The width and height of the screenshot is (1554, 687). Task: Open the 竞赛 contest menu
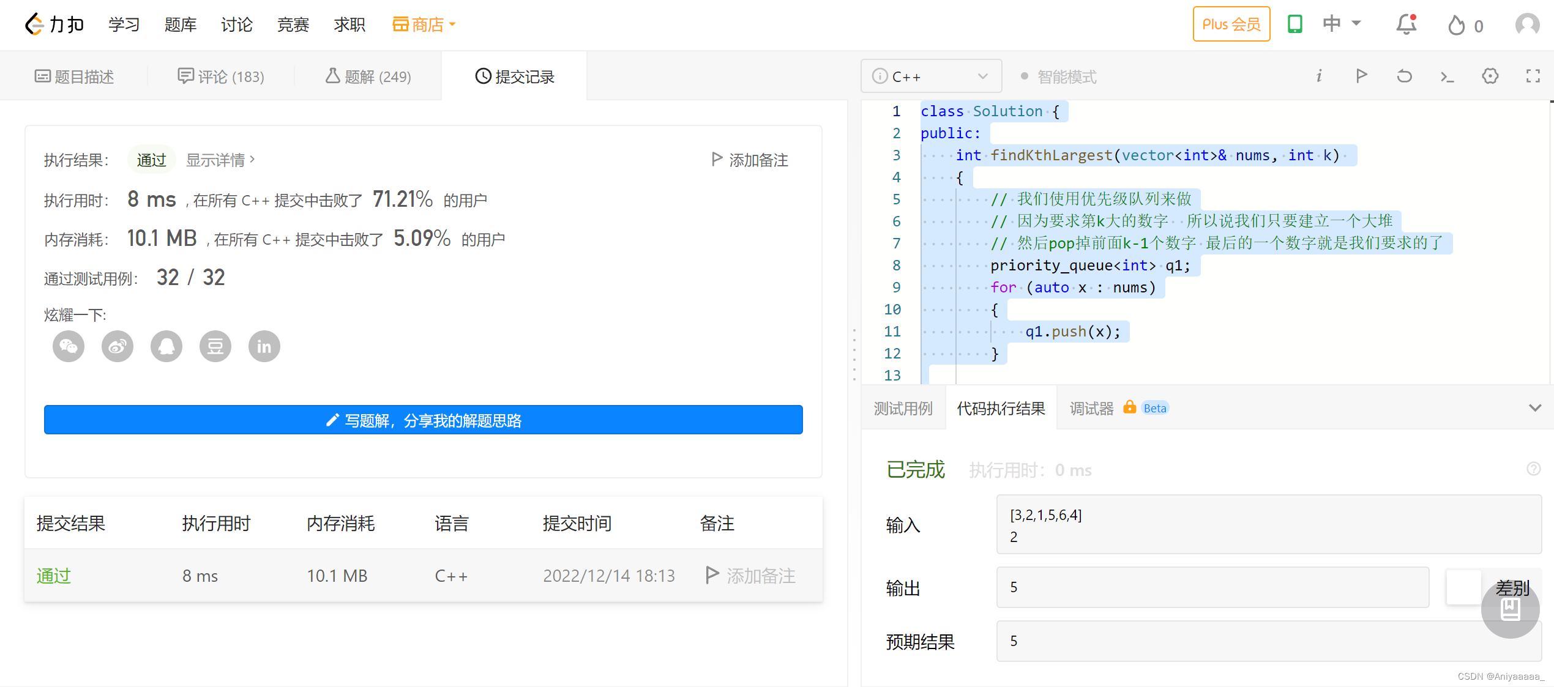pos(293,24)
